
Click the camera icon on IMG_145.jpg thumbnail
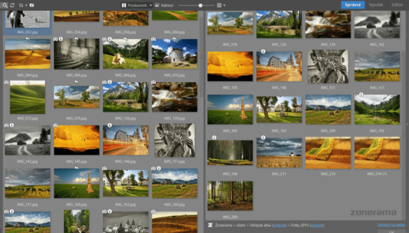[x=56, y=125]
